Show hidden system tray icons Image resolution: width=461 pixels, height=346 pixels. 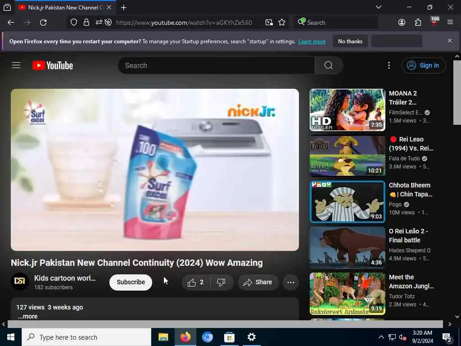click(381, 337)
